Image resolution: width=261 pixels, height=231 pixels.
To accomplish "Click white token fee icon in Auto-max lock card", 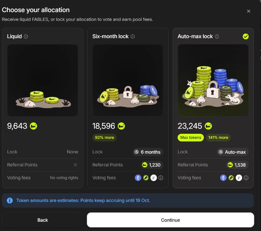I will [x=239, y=178].
